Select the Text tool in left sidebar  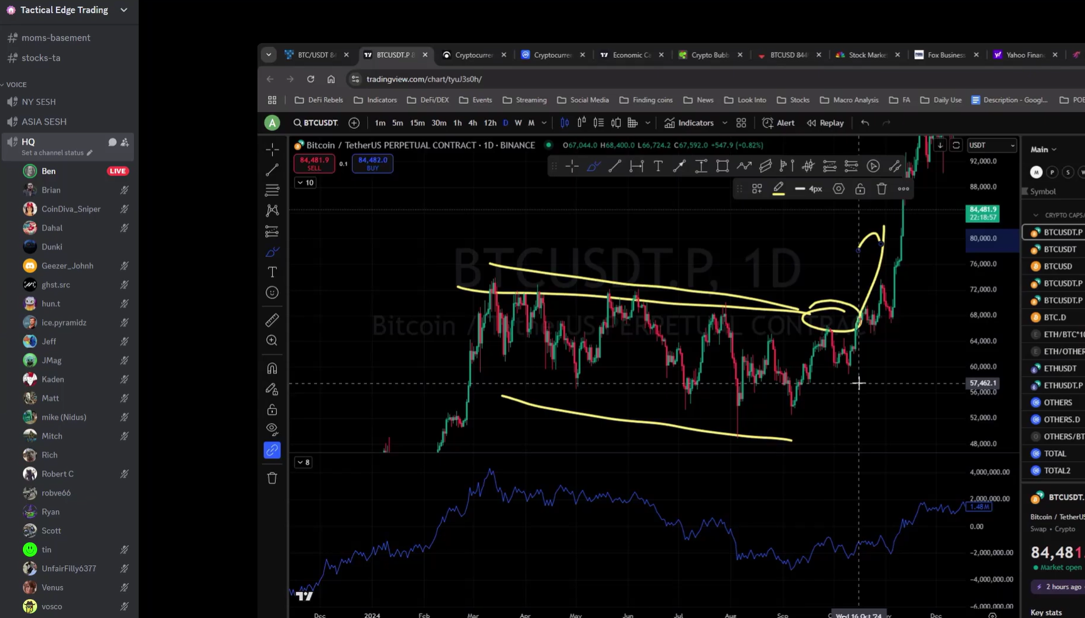pyautogui.click(x=272, y=272)
